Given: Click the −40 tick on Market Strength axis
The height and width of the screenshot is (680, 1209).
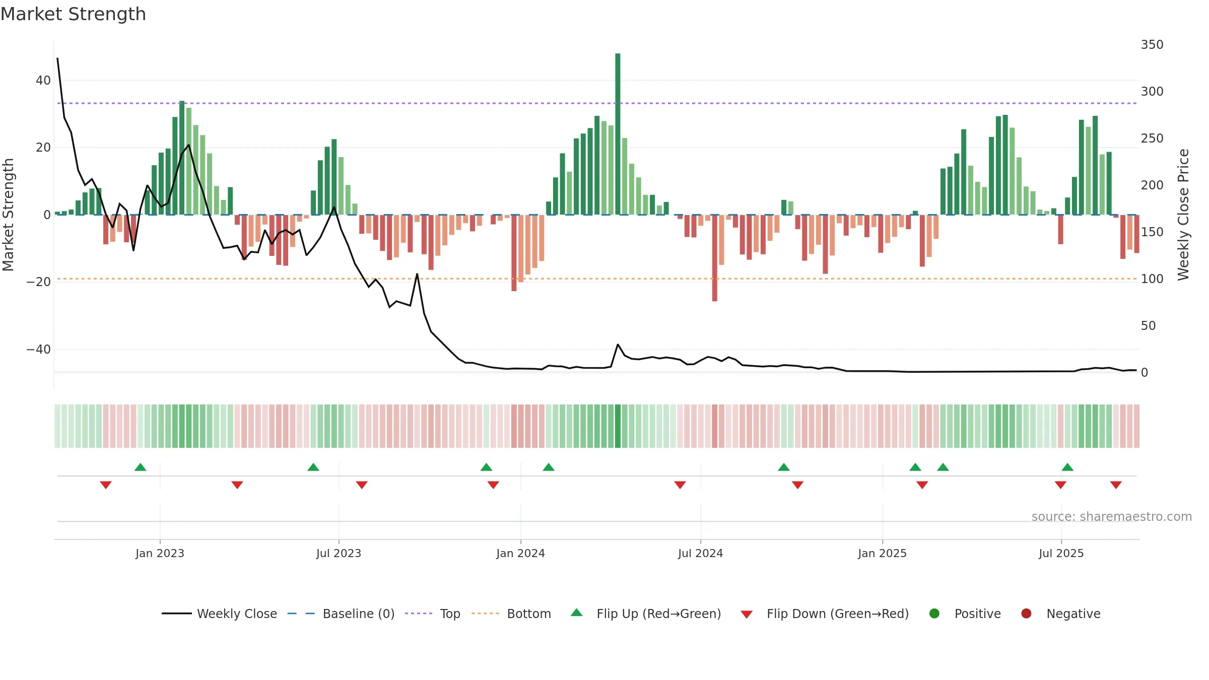Looking at the screenshot, I should (x=39, y=350).
